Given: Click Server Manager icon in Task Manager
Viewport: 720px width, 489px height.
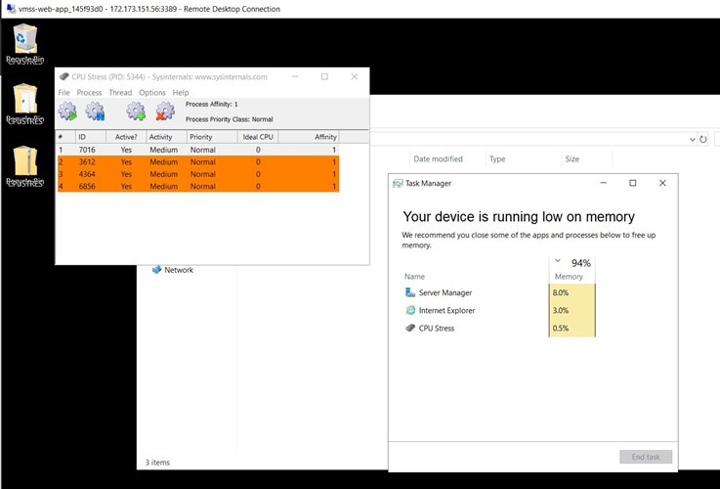Looking at the screenshot, I should 410,292.
